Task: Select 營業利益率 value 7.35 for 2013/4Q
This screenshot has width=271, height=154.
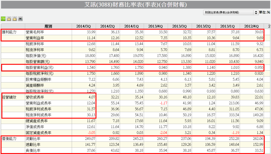Action: coord(164,38)
